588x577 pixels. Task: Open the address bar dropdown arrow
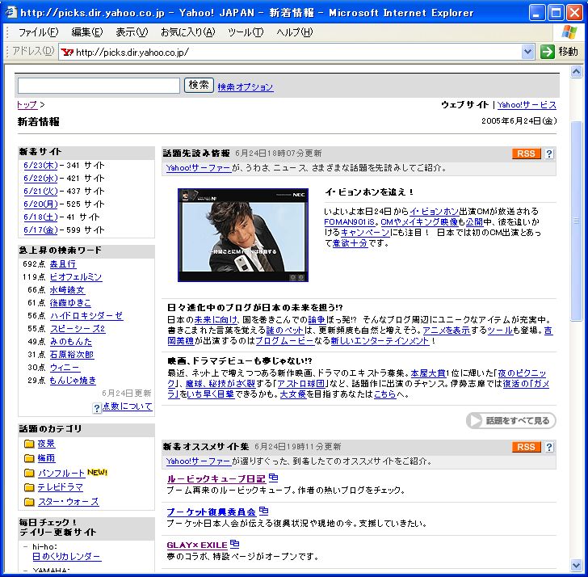[527, 52]
